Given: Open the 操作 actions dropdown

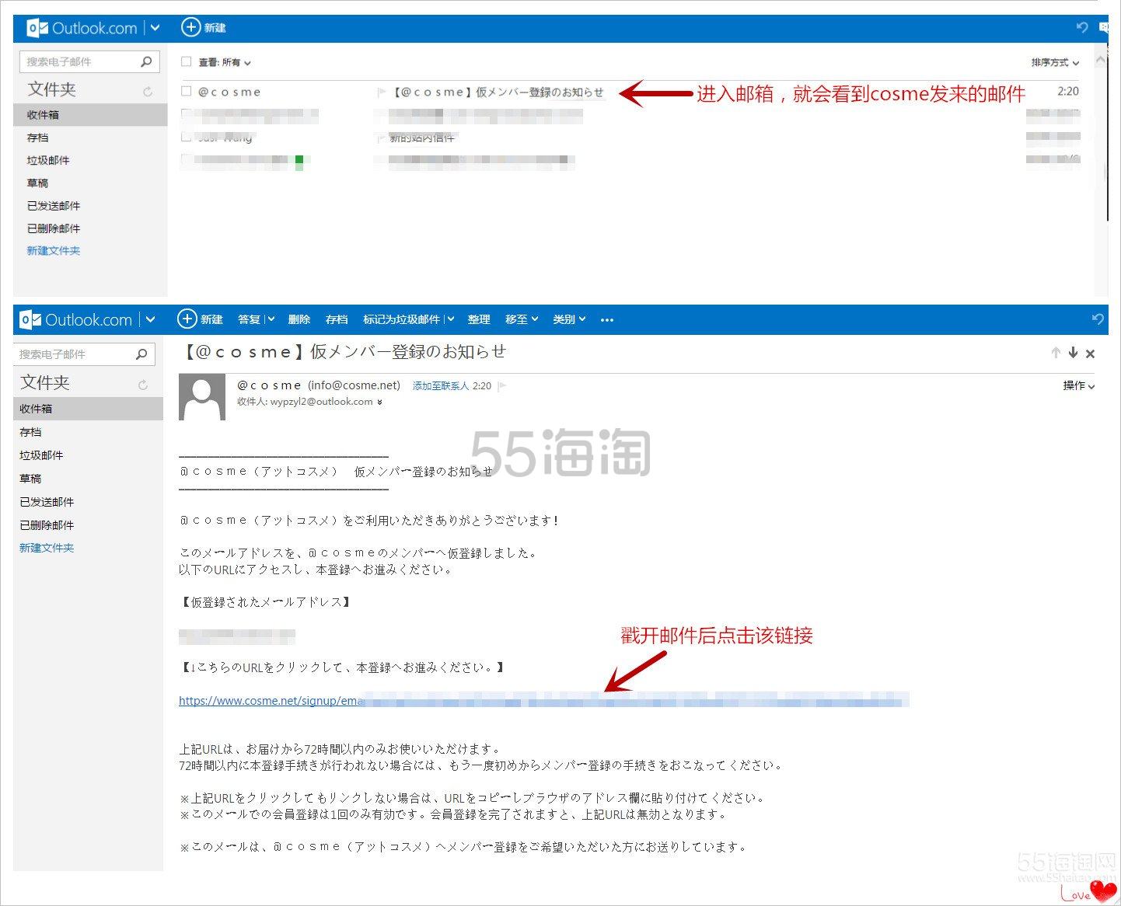Looking at the screenshot, I should [1079, 385].
